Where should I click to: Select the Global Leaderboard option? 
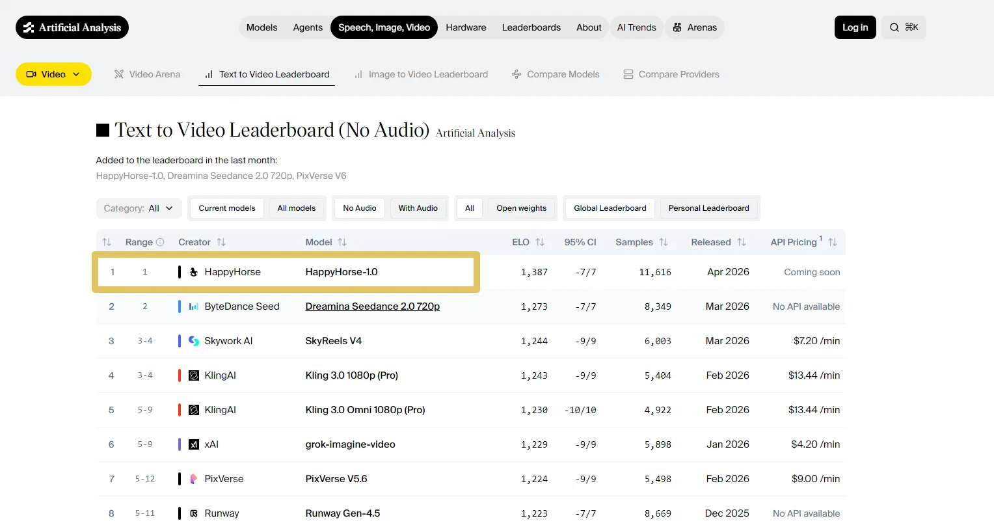[610, 208]
